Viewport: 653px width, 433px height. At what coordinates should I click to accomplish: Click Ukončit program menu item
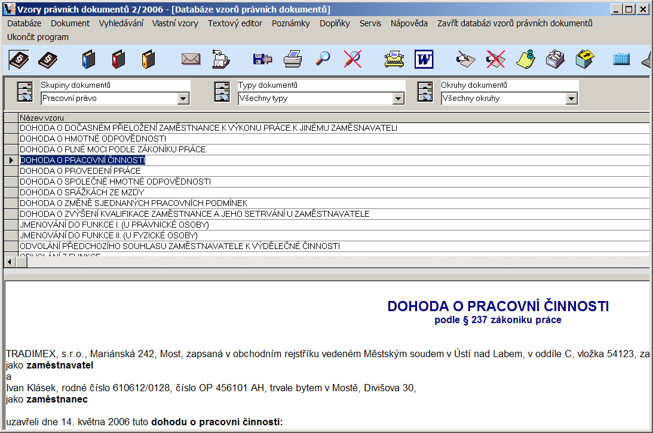click(x=38, y=37)
